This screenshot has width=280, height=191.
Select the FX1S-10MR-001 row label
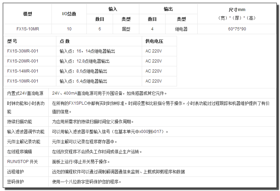23,81
